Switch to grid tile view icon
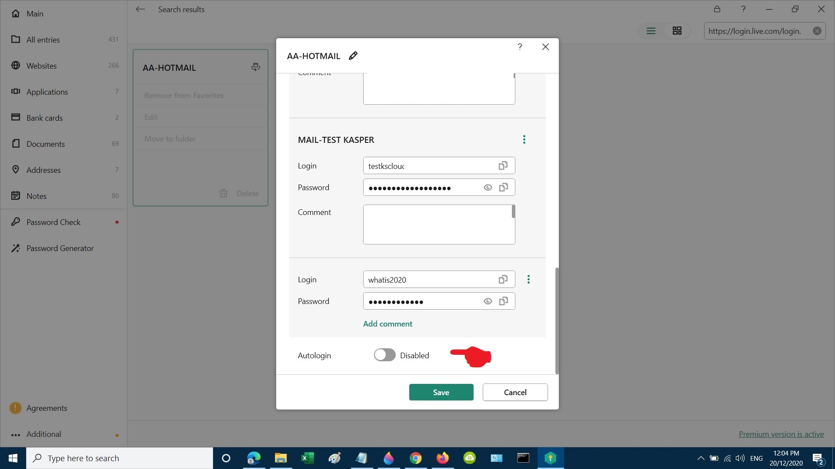The height and width of the screenshot is (469, 835). 677,31
